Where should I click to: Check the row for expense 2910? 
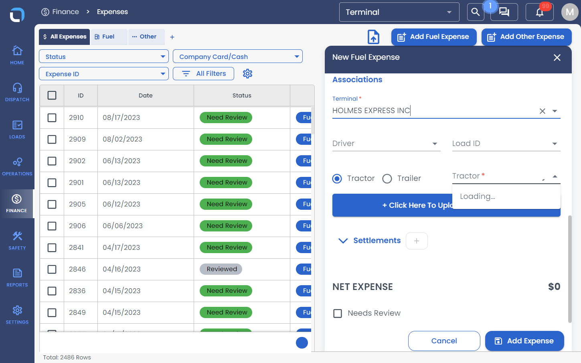tap(52, 118)
